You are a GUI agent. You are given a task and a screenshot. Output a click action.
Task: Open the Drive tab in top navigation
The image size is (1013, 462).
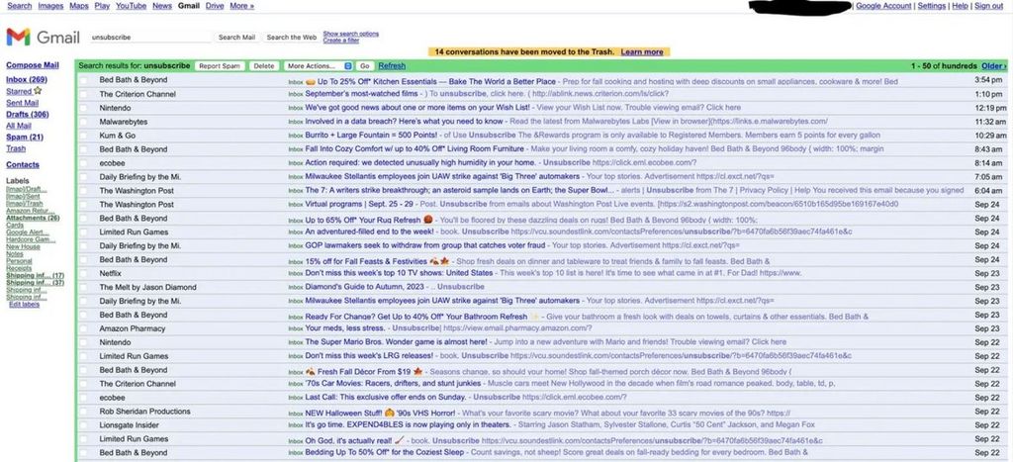[214, 6]
